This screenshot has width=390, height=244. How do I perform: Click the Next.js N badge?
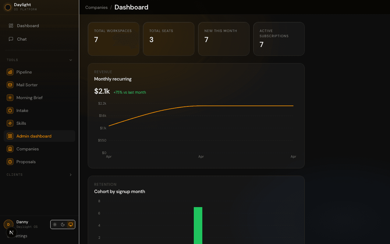(11, 232)
